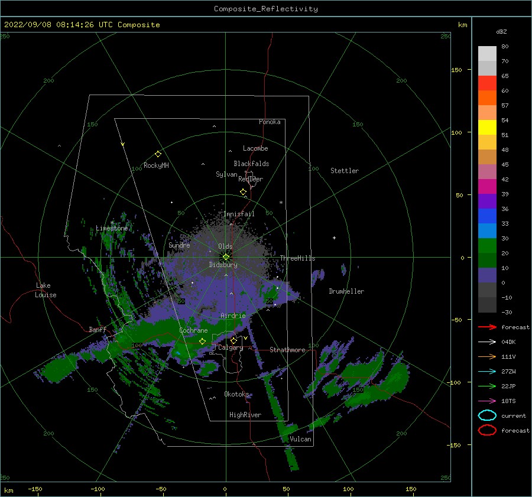The width and height of the screenshot is (532, 497).
Task: Click the yellow diamond marker at Olds
Action: (x=226, y=257)
